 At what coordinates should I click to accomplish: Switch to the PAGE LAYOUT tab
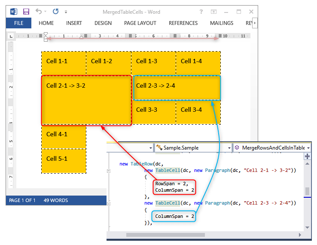tap(140, 23)
